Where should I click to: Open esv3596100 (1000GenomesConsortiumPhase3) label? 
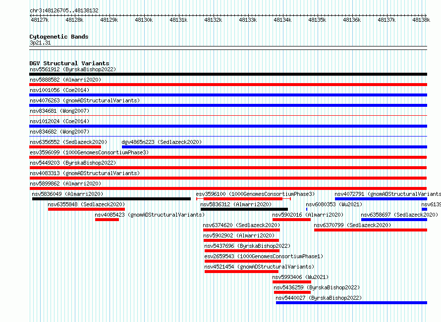coord(255,194)
